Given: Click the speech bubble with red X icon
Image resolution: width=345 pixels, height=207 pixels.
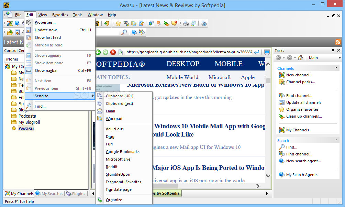Looking at the screenshot, I should point(174,23).
